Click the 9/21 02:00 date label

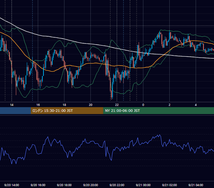[x=169, y=185]
